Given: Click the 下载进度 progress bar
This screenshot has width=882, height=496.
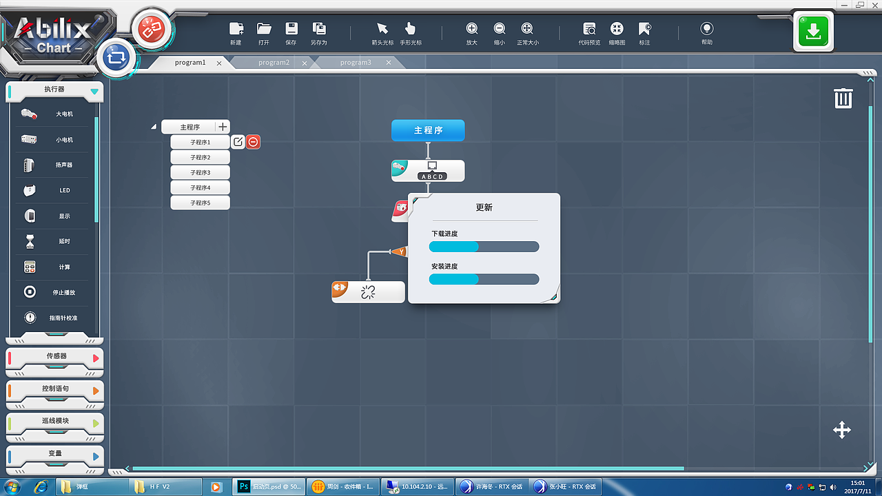Looking at the screenshot, I should [484, 247].
